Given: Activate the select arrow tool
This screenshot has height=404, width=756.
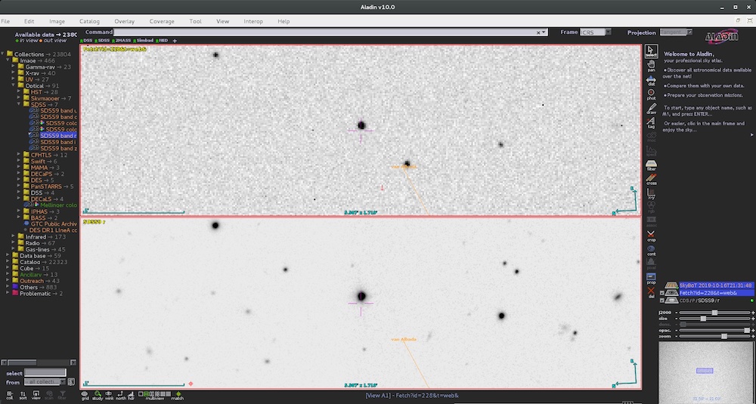Looking at the screenshot, I should (651, 51).
